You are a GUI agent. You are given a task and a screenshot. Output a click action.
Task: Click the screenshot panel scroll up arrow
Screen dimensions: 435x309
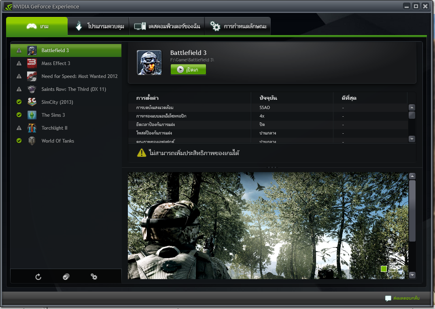click(412, 176)
